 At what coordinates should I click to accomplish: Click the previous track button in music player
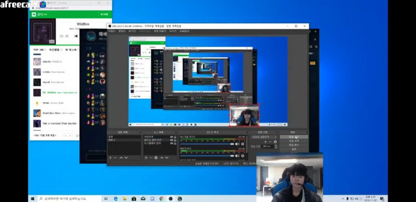76,36
